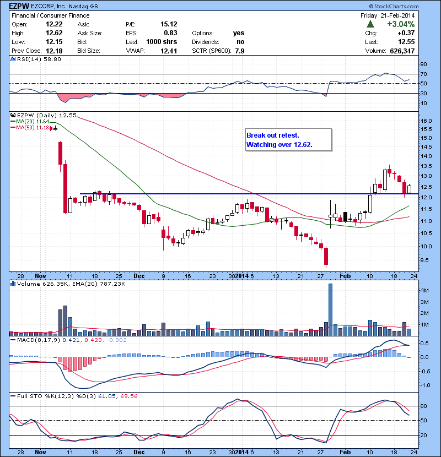Click the 'Feb' date label under price chart

345,276
